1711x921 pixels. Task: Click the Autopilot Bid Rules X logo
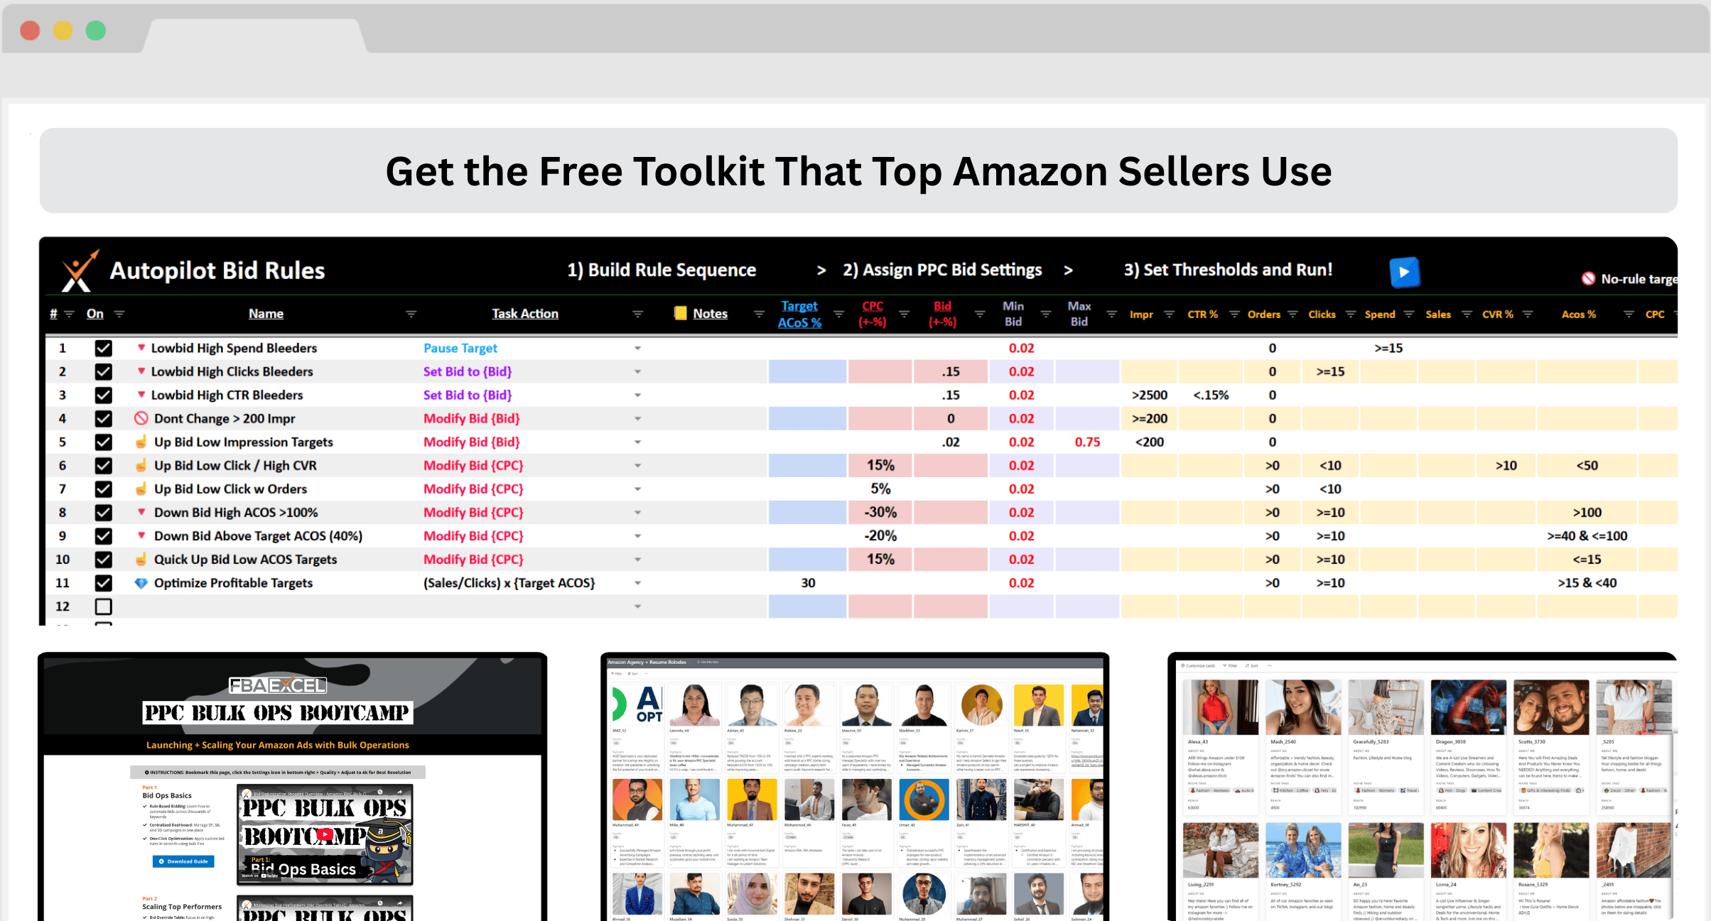coord(79,271)
